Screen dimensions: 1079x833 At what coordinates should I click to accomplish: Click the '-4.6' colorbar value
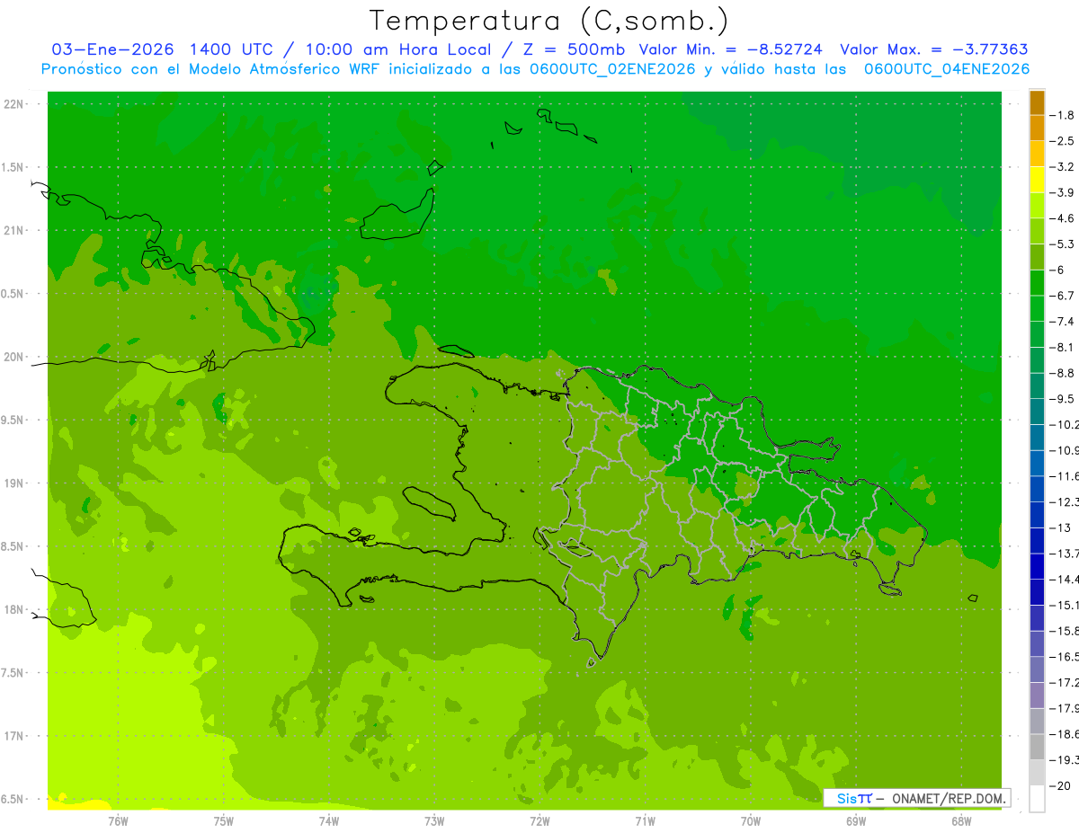click(1062, 218)
